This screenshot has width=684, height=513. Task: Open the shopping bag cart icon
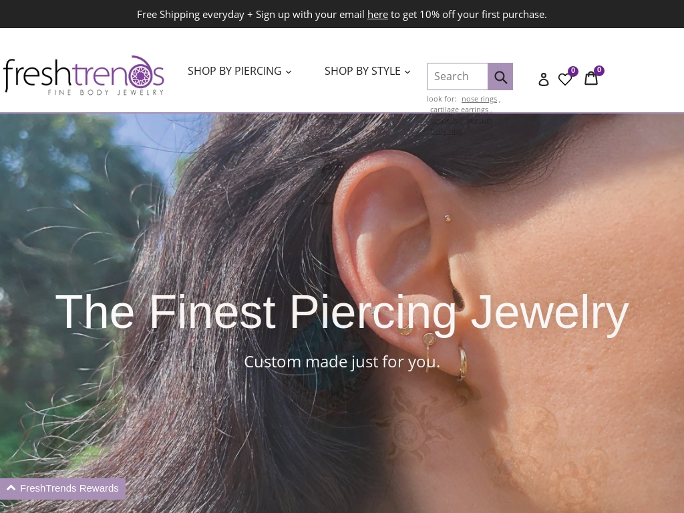click(x=591, y=78)
